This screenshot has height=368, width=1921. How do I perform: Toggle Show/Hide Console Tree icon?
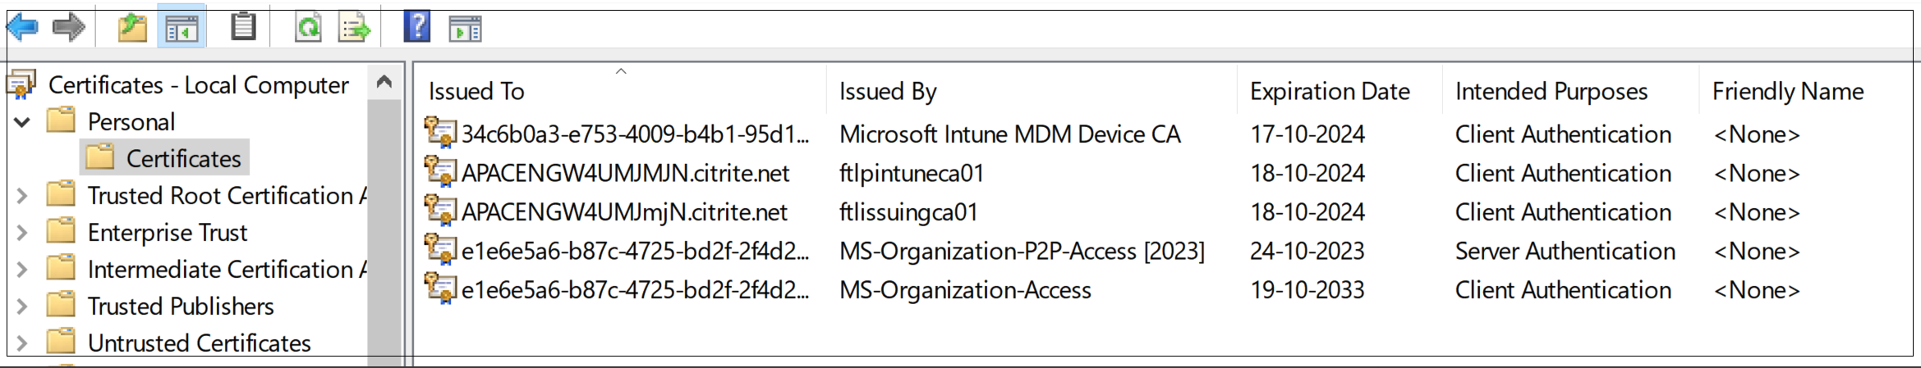pyautogui.click(x=182, y=29)
